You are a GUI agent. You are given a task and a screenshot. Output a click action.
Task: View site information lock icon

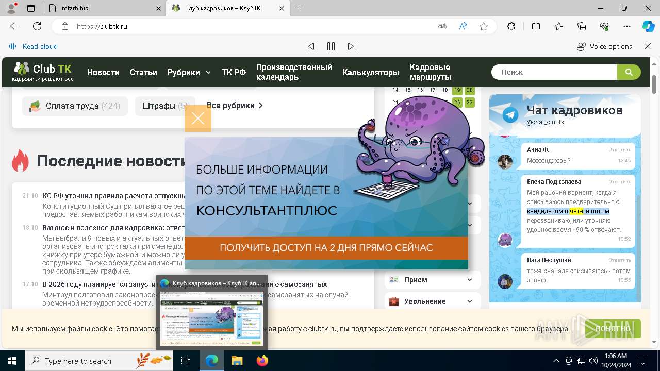(64, 26)
